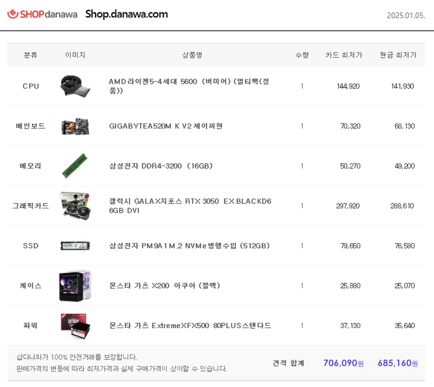This screenshot has height=387, width=434.
Task: Click the 카드 최저가 column header
Action: (x=343, y=55)
